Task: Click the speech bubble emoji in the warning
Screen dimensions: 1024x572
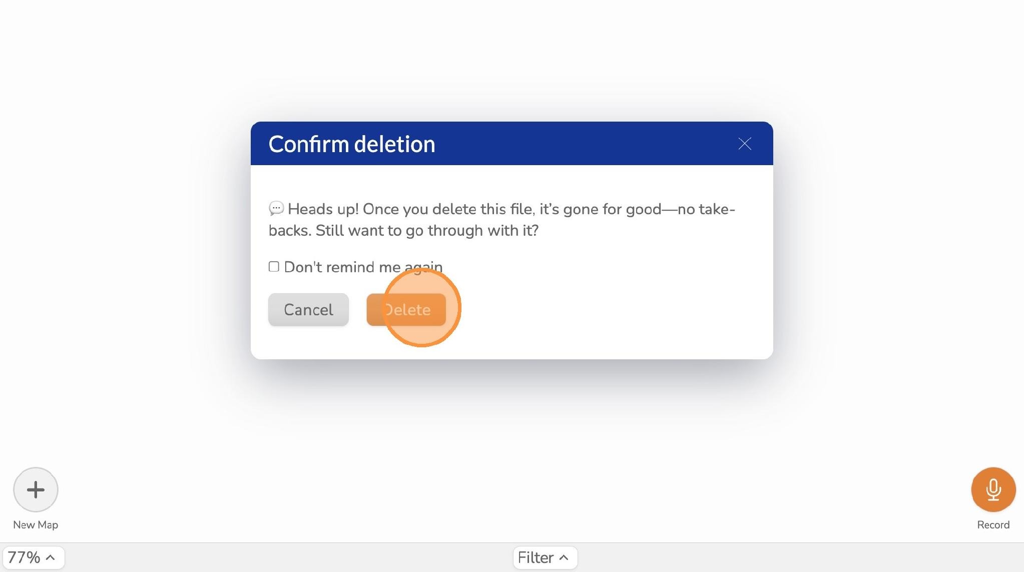Action: pyautogui.click(x=276, y=208)
